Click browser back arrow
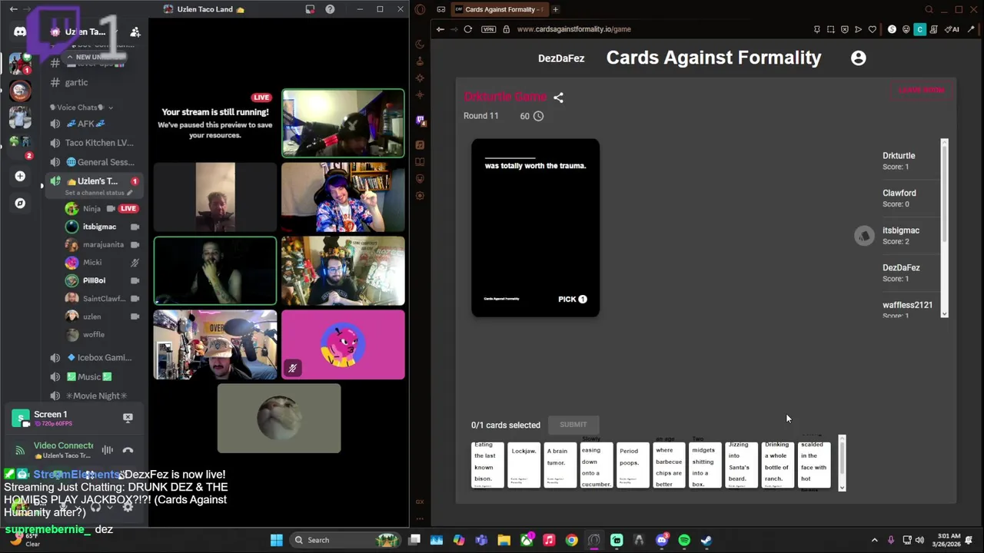This screenshot has width=984, height=553. pyautogui.click(x=440, y=29)
